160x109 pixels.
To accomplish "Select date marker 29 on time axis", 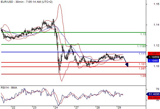I will point(119,107).
